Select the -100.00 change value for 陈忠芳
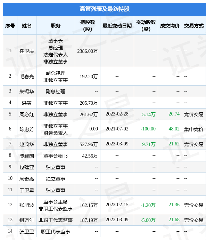The width and height of the screenshot is (206, 240). [x=148, y=129]
